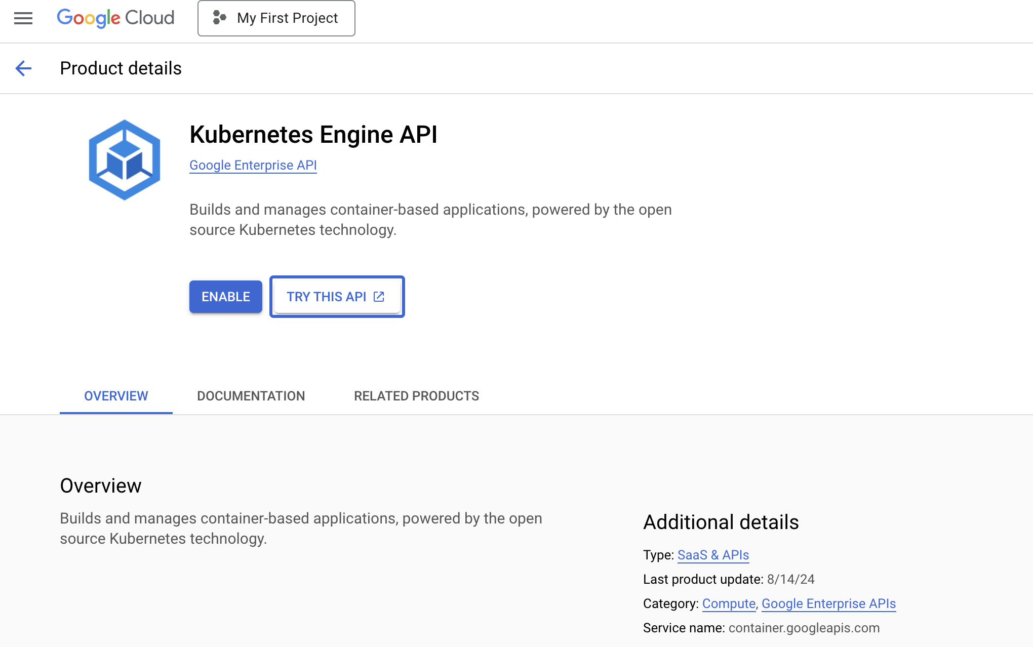Image resolution: width=1033 pixels, height=647 pixels.
Task: Open the Google Enterprise APIs category link
Action: click(828, 604)
